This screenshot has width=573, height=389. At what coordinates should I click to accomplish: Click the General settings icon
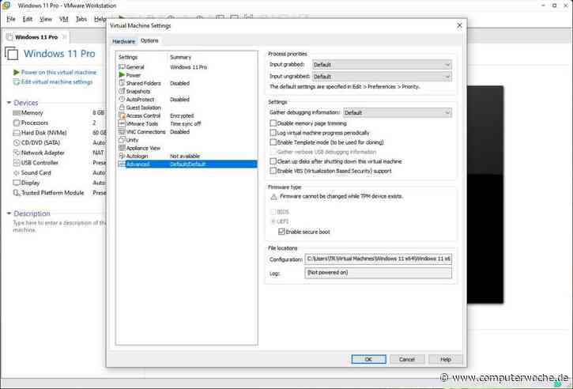pyautogui.click(x=122, y=67)
